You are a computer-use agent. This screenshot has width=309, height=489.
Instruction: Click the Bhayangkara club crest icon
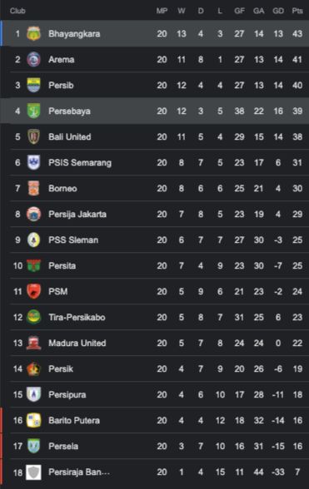(x=33, y=33)
